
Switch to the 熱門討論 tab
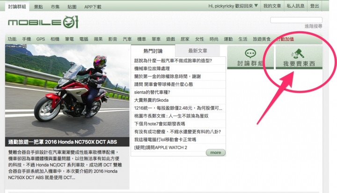(x=153, y=51)
